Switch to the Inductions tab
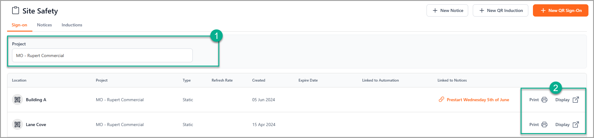The height and width of the screenshot is (138, 594). coord(72,25)
